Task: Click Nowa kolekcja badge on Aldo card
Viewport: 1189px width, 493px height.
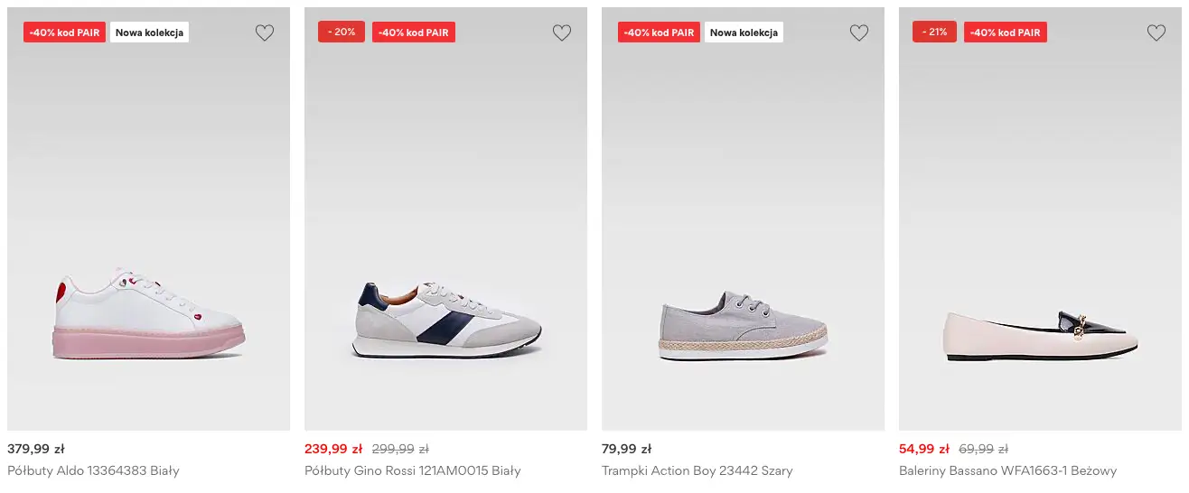Action: [149, 33]
